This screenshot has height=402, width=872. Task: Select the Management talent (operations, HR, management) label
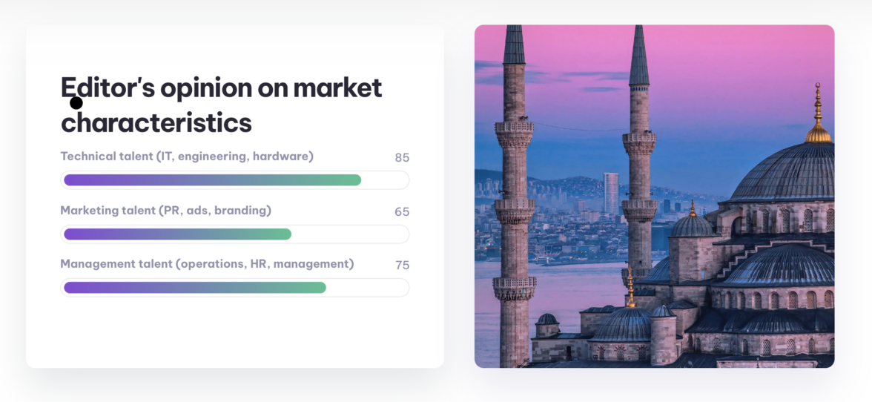pyautogui.click(x=207, y=264)
